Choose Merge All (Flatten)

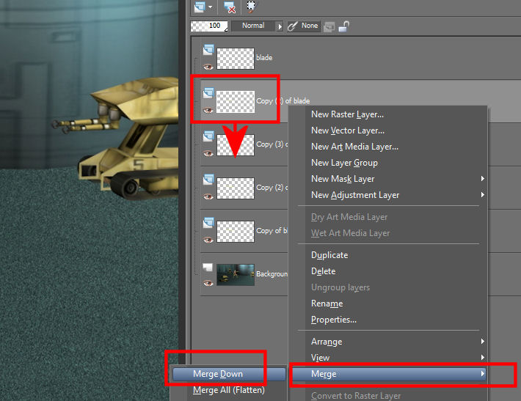pyautogui.click(x=229, y=390)
